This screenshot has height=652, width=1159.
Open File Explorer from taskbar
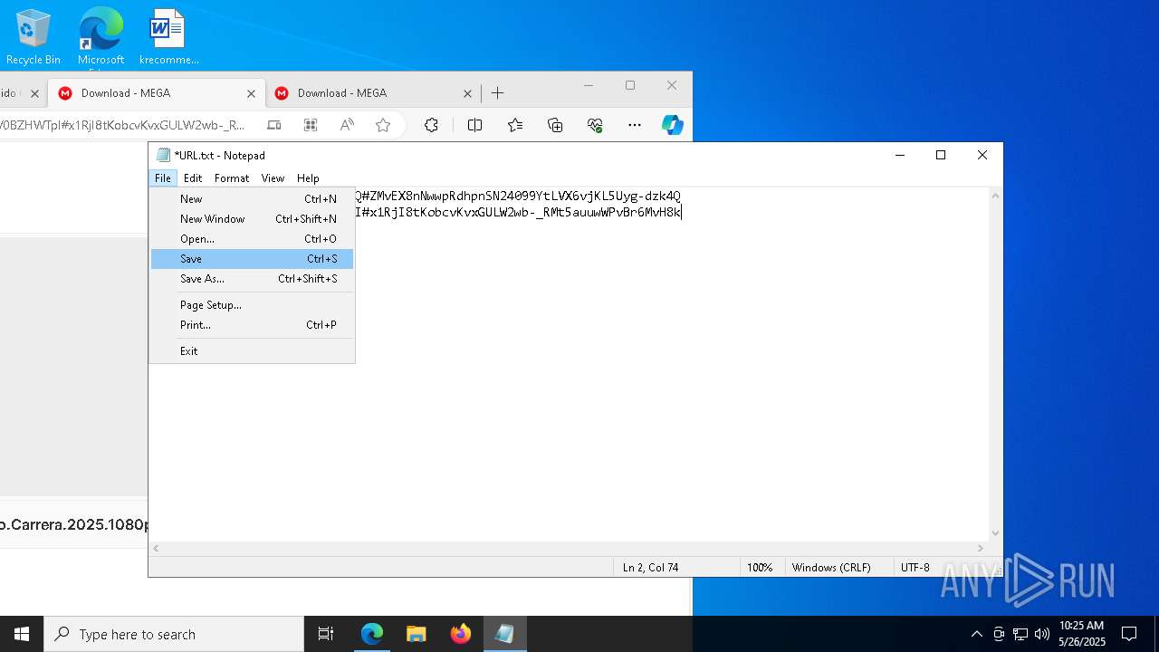click(x=417, y=634)
